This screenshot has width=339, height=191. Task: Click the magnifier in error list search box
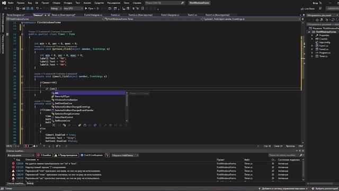[x=301, y=155]
